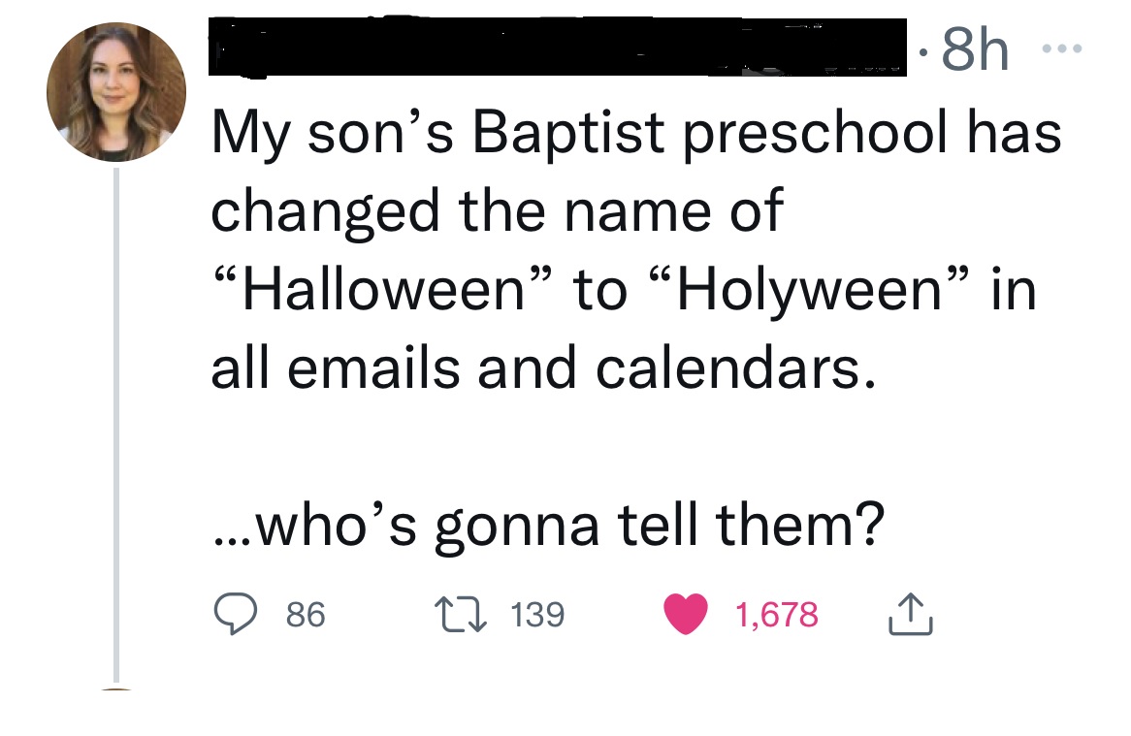Click the 139 retweets count
1131x736 pixels.
click(536, 615)
